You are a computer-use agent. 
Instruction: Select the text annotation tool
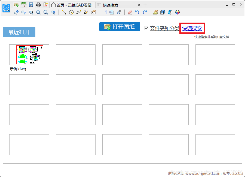click(x=93, y=12)
